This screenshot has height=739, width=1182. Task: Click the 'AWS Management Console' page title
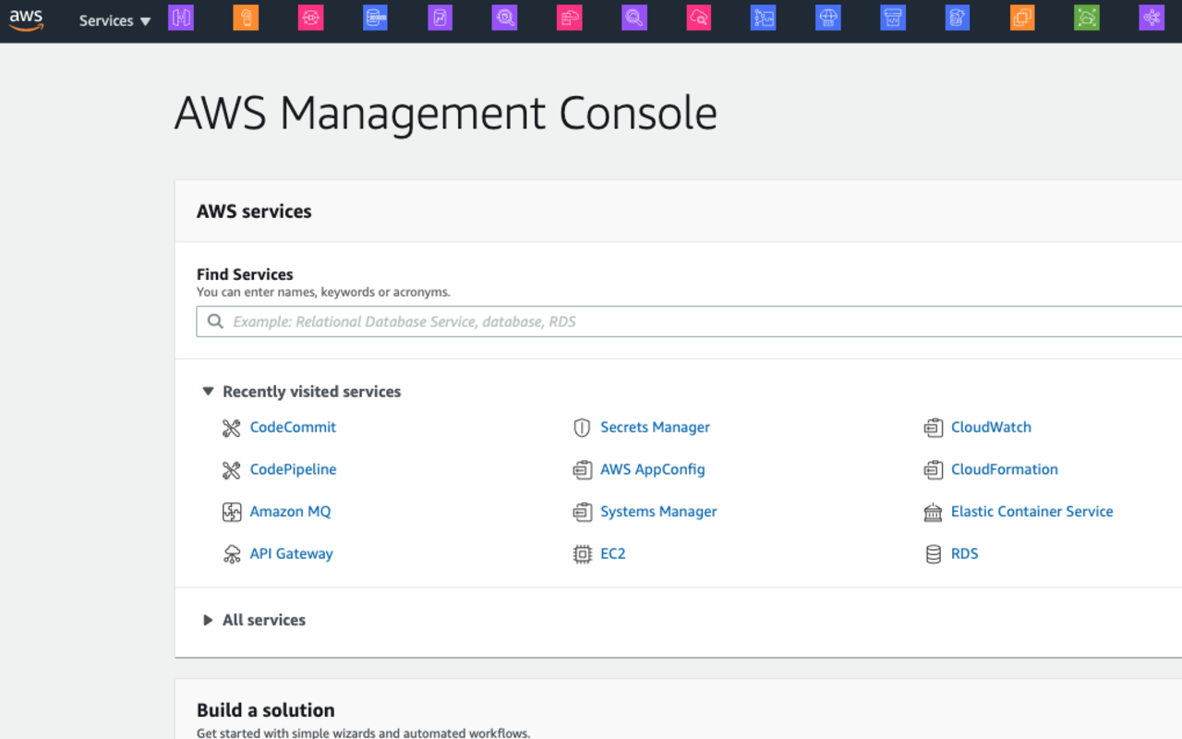[x=445, y=114]
